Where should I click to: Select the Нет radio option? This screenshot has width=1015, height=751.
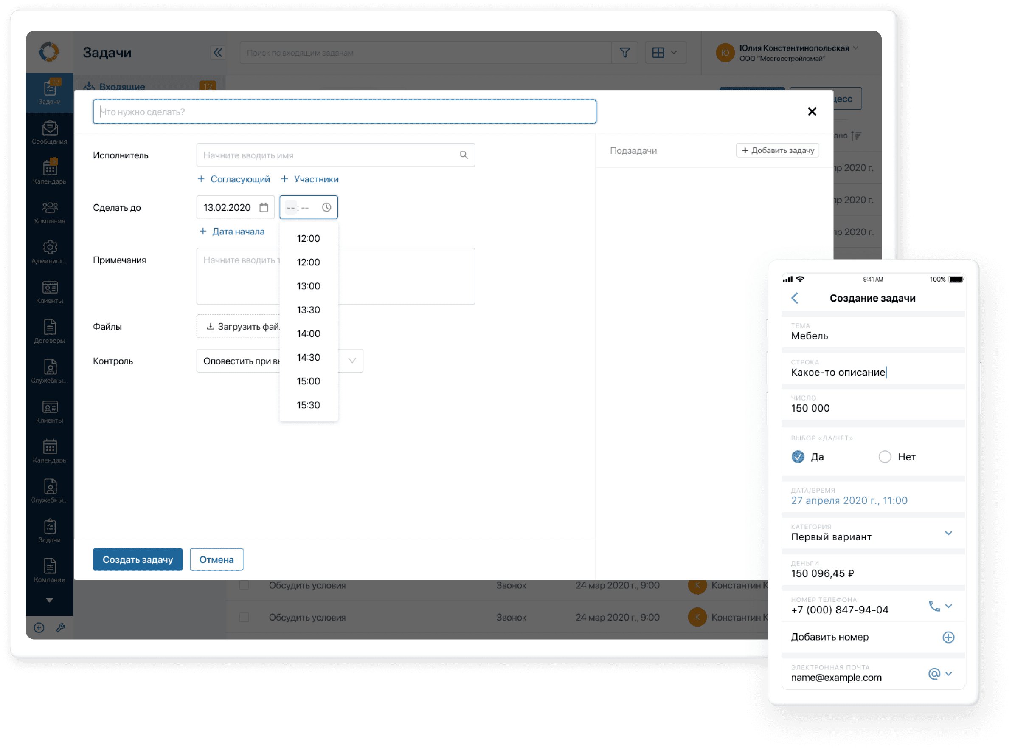point(885,457)
